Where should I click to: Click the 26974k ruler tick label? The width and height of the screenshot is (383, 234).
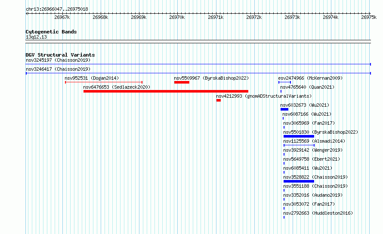[330, 17]
